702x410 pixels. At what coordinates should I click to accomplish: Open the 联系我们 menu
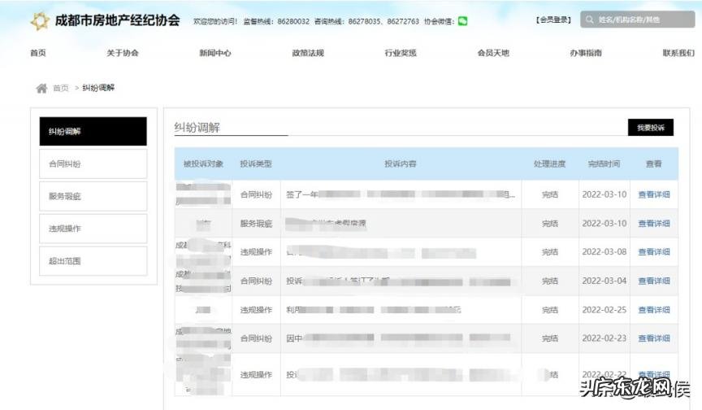(x=678, y=53)
